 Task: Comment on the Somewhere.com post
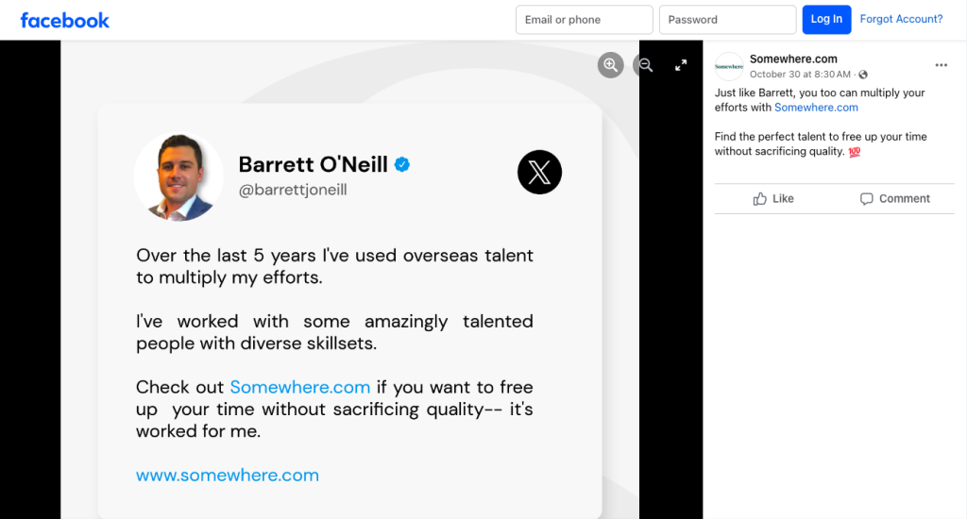point(894,198)
